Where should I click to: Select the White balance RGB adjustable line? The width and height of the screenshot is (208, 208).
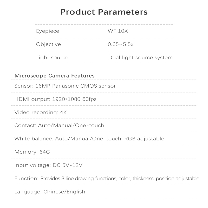tap(89, 139)
